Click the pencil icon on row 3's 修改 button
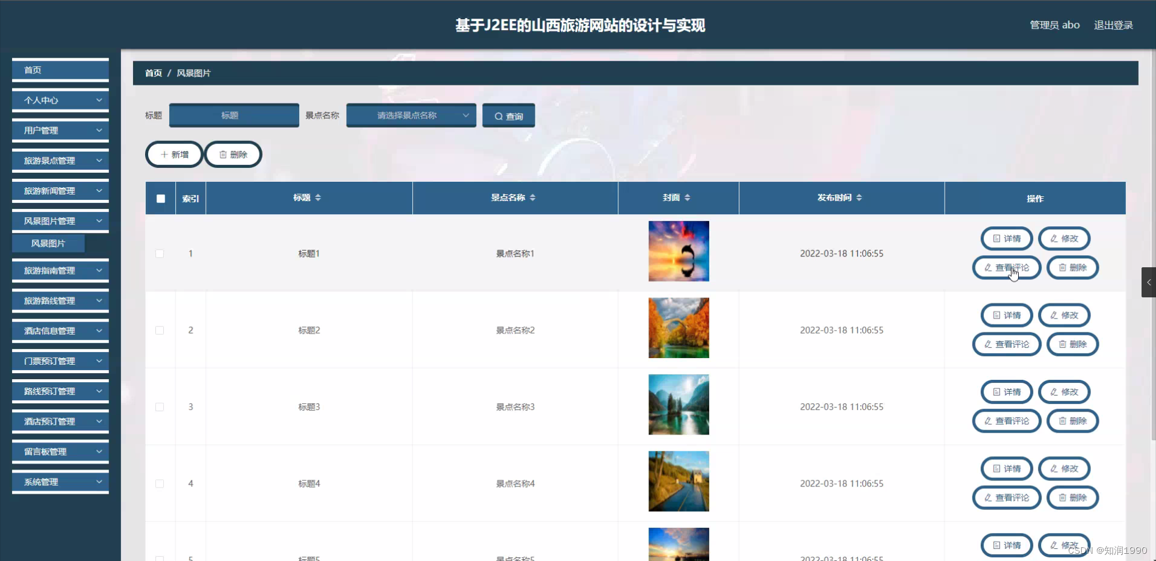This screenshot has height=561, width=1156. click(x=1053, y=391)
